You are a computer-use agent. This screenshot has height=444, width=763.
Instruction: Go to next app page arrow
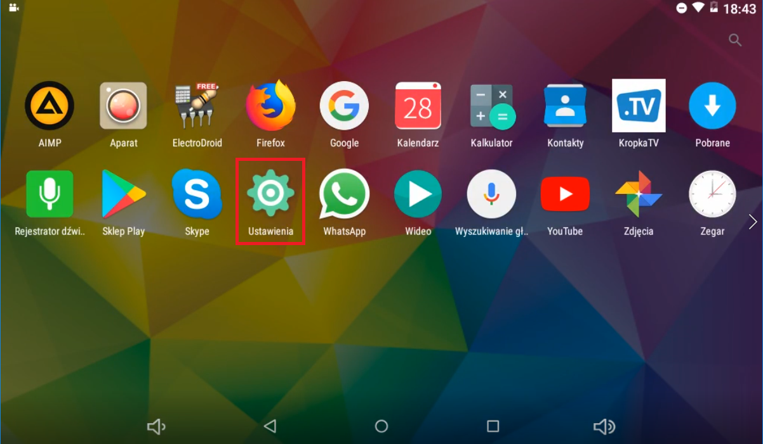[753, 222]
